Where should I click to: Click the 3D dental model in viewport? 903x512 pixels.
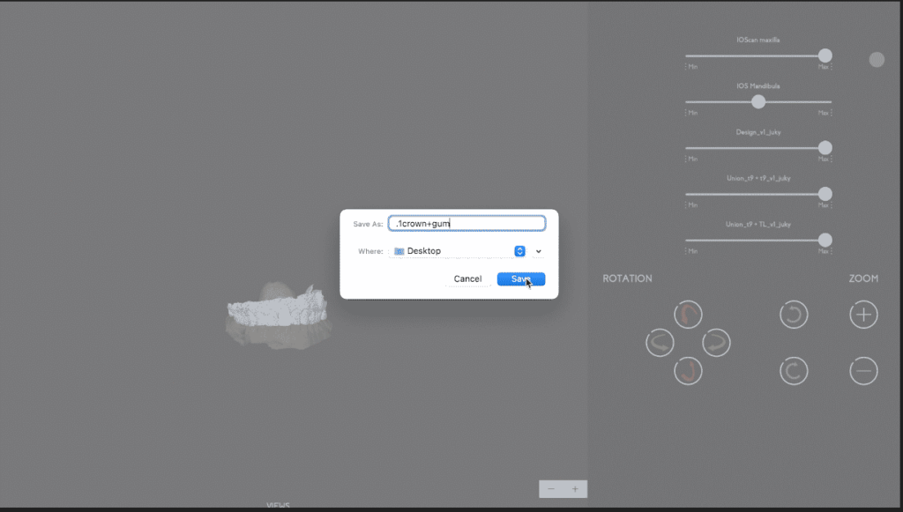(x=278, y=313)
